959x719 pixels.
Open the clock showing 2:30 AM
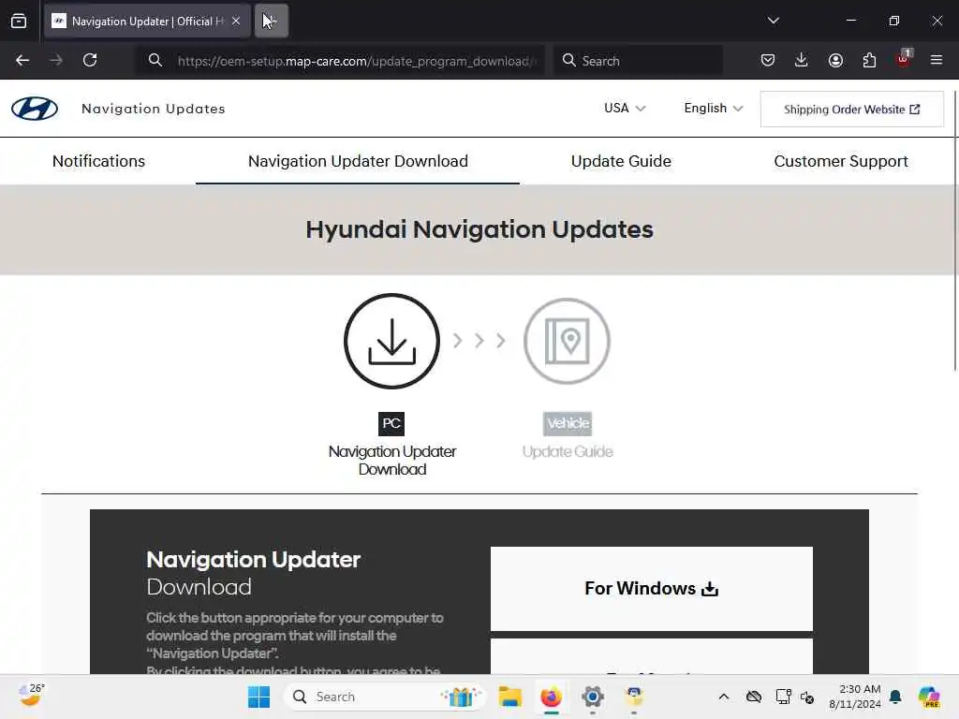coord(855,697)
